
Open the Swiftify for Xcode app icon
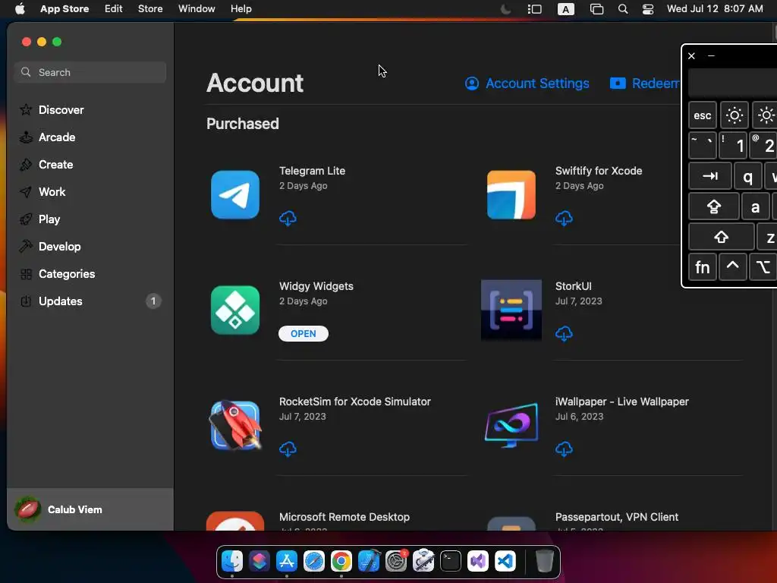point(511,195)
